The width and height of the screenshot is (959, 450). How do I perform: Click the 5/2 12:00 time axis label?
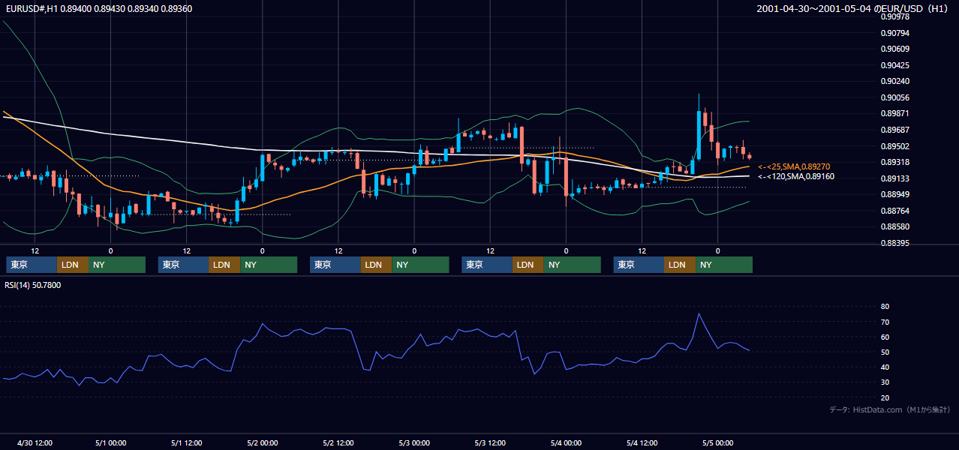click(x=338, y=442)
